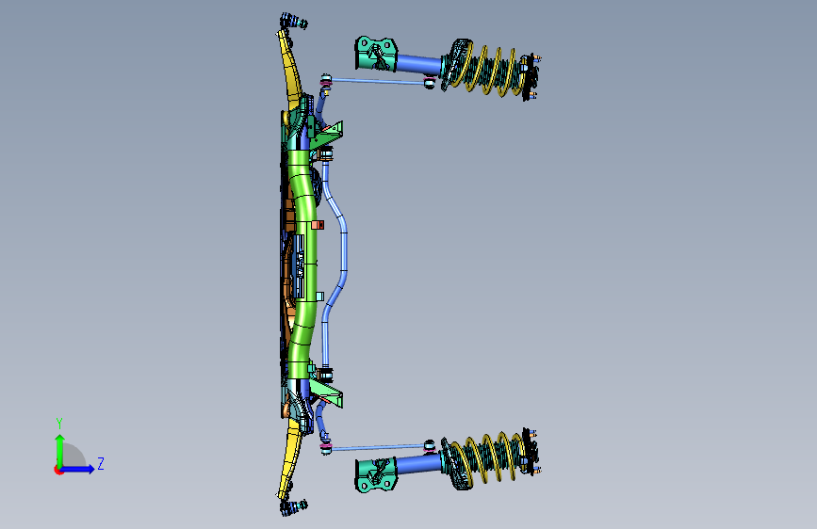This screenshot has height=529, width=817.
Task: Select the lower green triangular bracket
Action: click(328, 393)
